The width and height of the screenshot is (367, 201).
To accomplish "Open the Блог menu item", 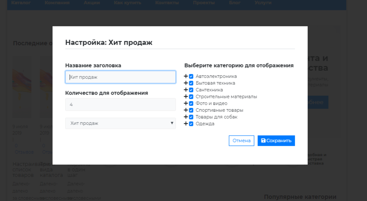I will [235, 3].
